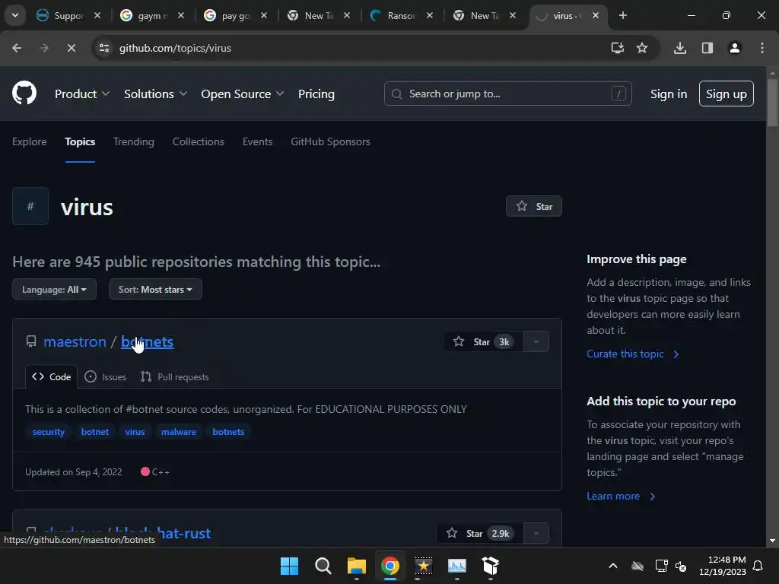The image size is (779, 584).
Task: Open list dropdown next to black-hat-rust Star
Action: point(536,533)
